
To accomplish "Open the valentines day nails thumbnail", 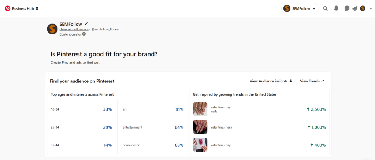I will click(200, 109).
